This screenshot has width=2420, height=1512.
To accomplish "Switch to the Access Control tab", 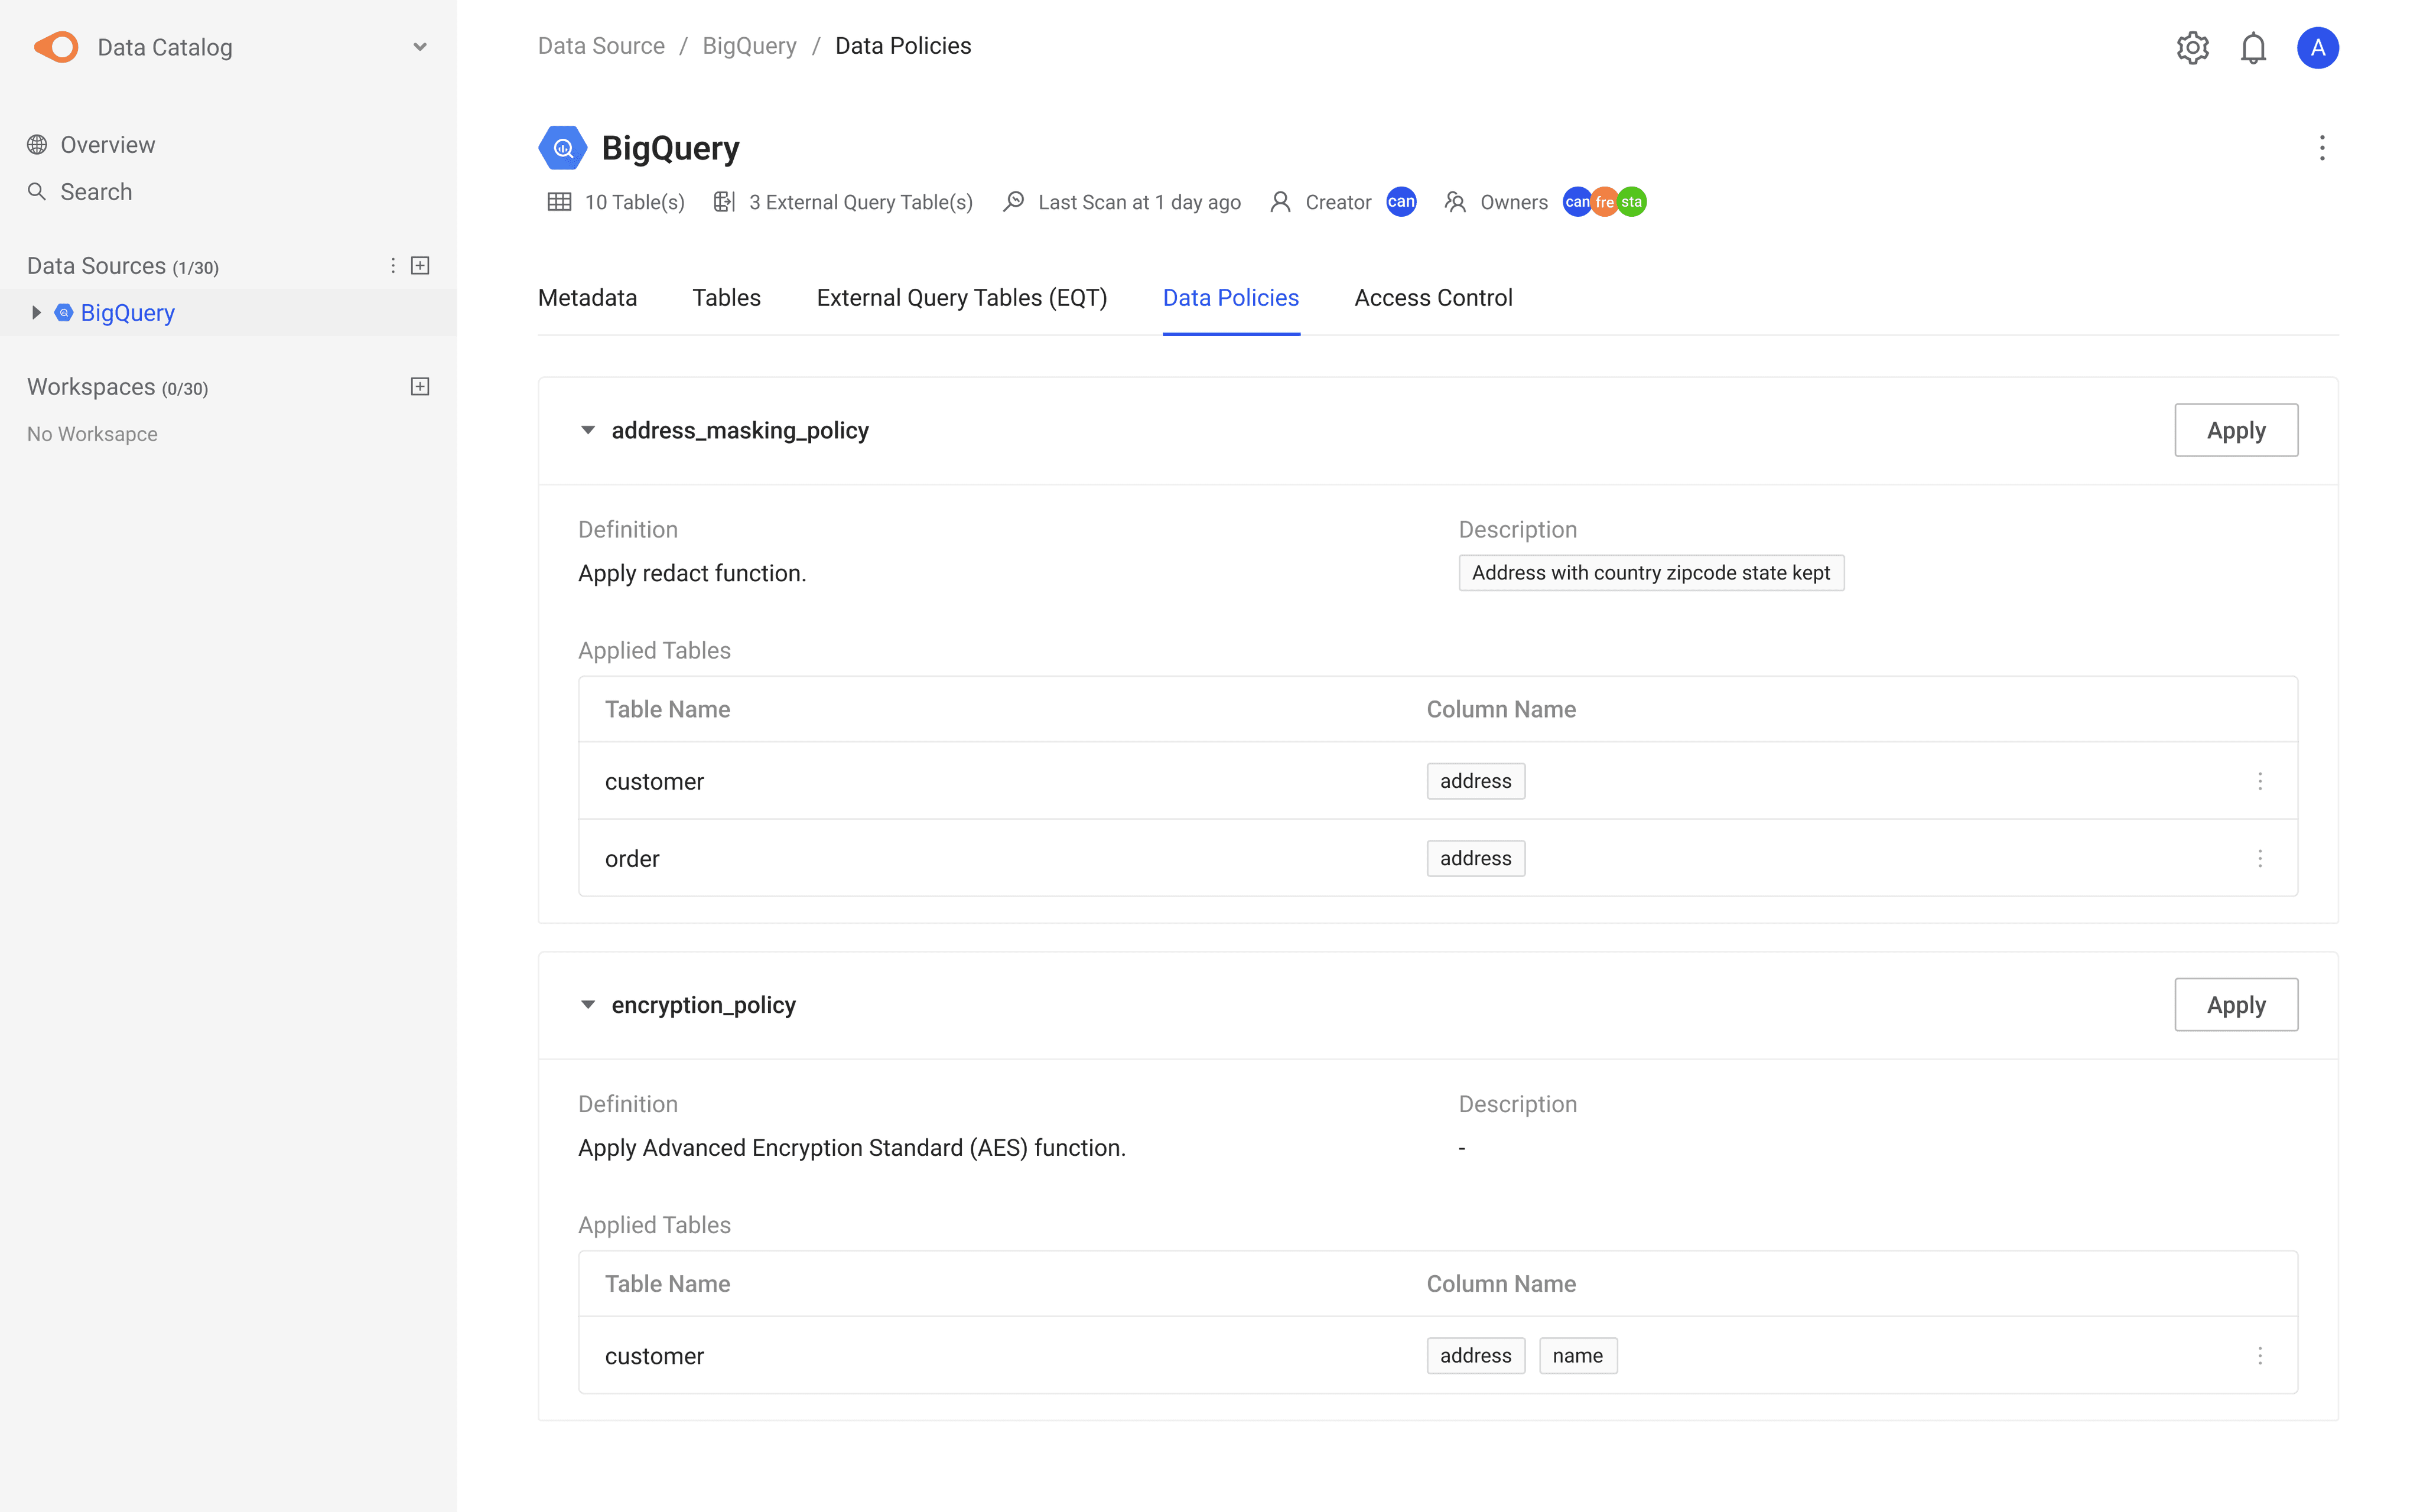I will pos(1433,298).
